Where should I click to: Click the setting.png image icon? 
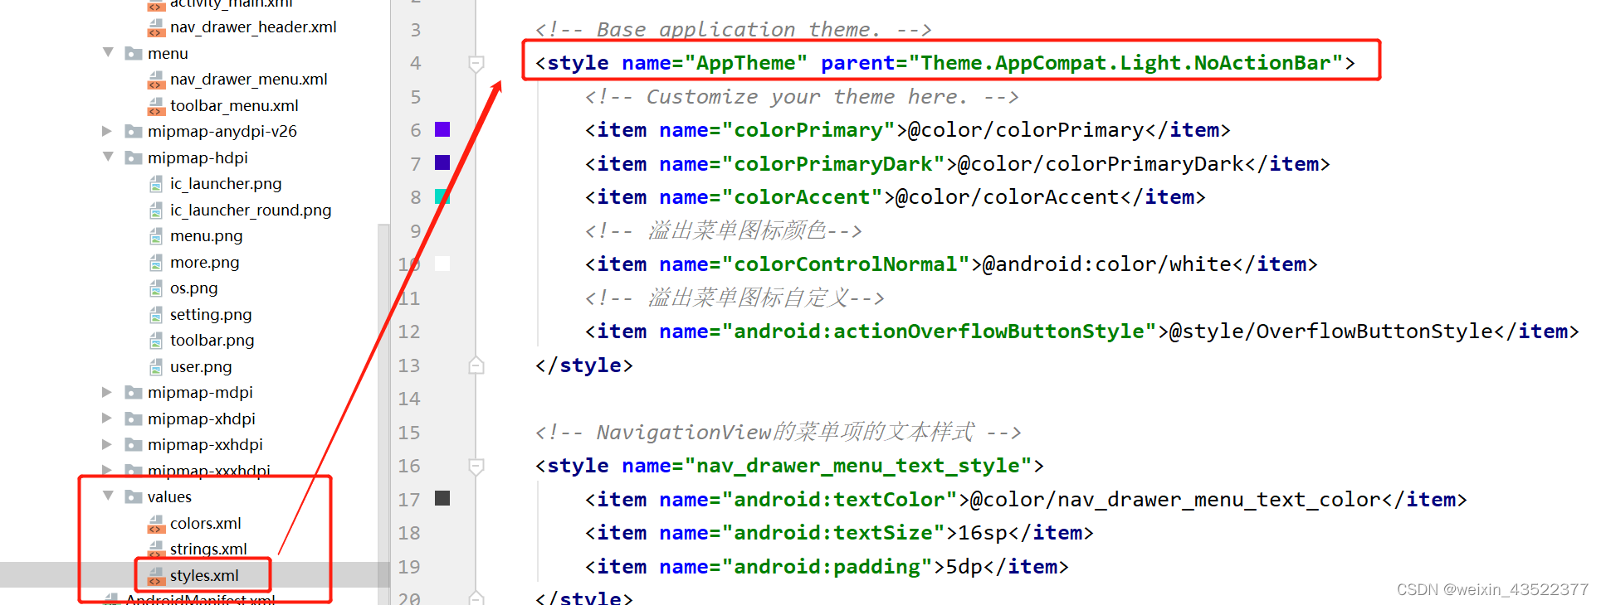[x=156, y=316]
